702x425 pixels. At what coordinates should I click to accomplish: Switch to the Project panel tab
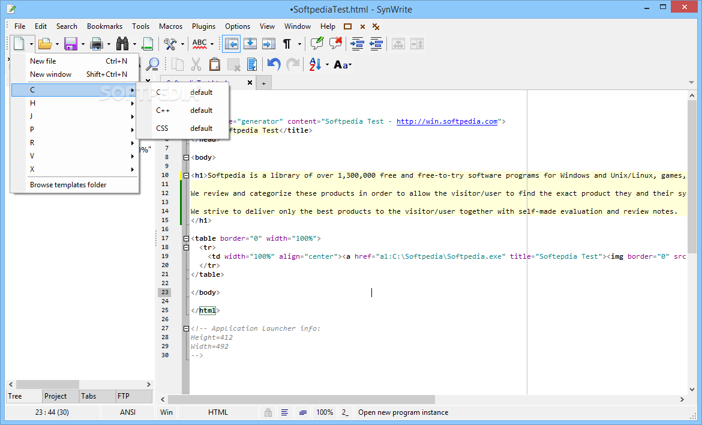click(x=61, y=396)
